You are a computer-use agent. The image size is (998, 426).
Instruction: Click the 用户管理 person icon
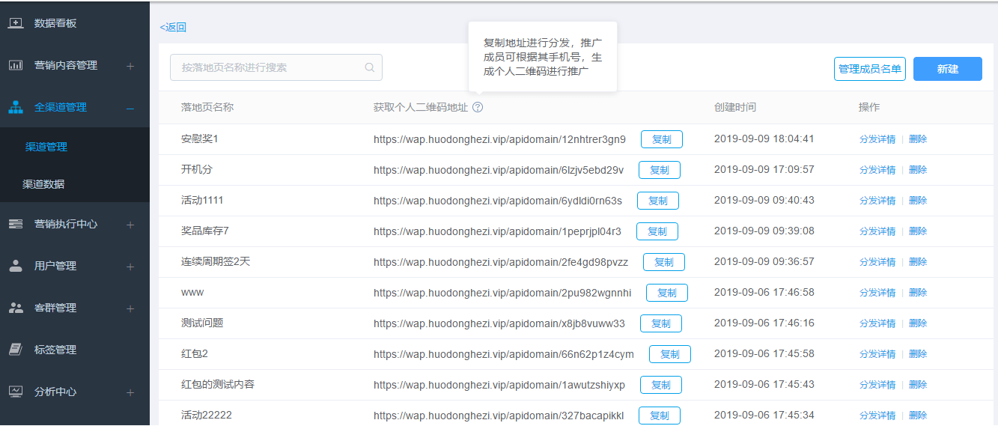click(x=15, y=266)
